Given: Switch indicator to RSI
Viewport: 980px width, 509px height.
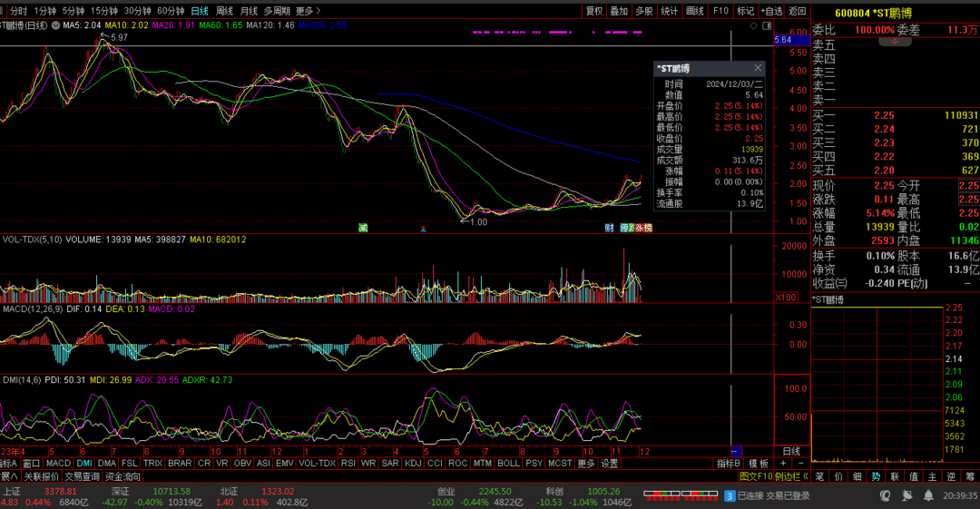Looking at the screenshot, I should (348, 464).
